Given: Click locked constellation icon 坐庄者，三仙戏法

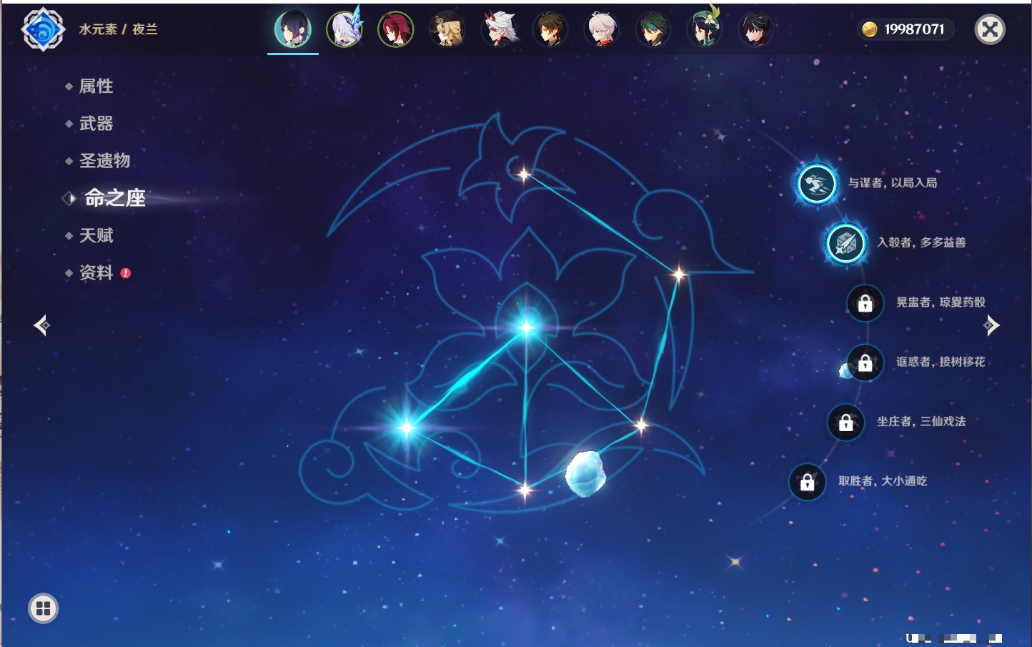Looking at the screenshot, I should coord(845,423).
